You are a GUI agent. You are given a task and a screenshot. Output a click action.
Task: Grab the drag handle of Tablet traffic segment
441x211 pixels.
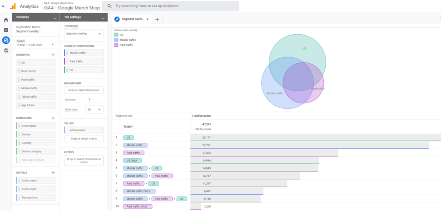[19, 96]
